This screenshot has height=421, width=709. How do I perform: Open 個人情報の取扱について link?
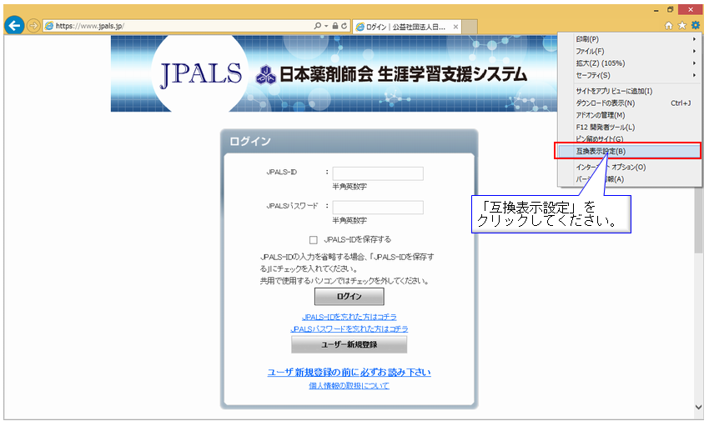click(349, 386)
